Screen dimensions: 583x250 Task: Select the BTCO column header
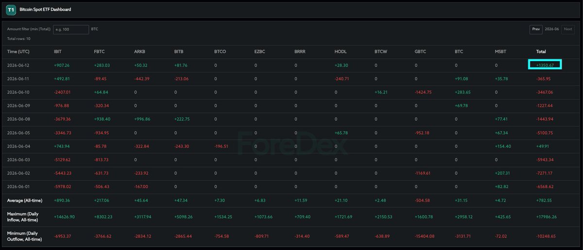click(220, 51)
